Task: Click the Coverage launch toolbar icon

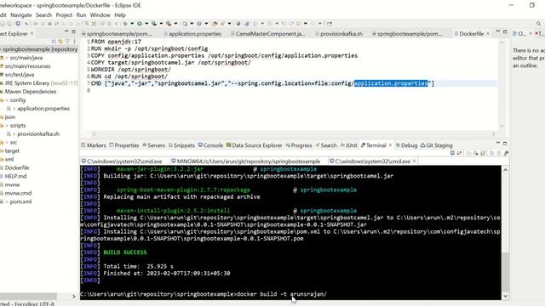Action: tap(154, 24)
